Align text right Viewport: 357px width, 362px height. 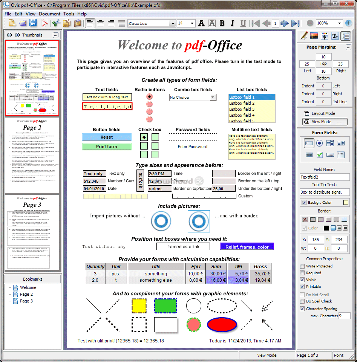tap(111, 23)
